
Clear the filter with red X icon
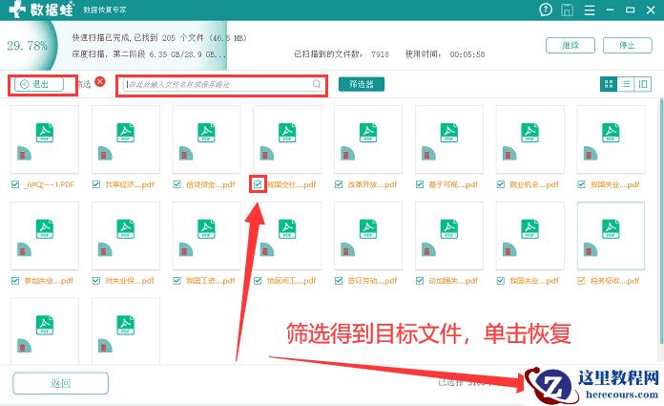tap(100, 81)
